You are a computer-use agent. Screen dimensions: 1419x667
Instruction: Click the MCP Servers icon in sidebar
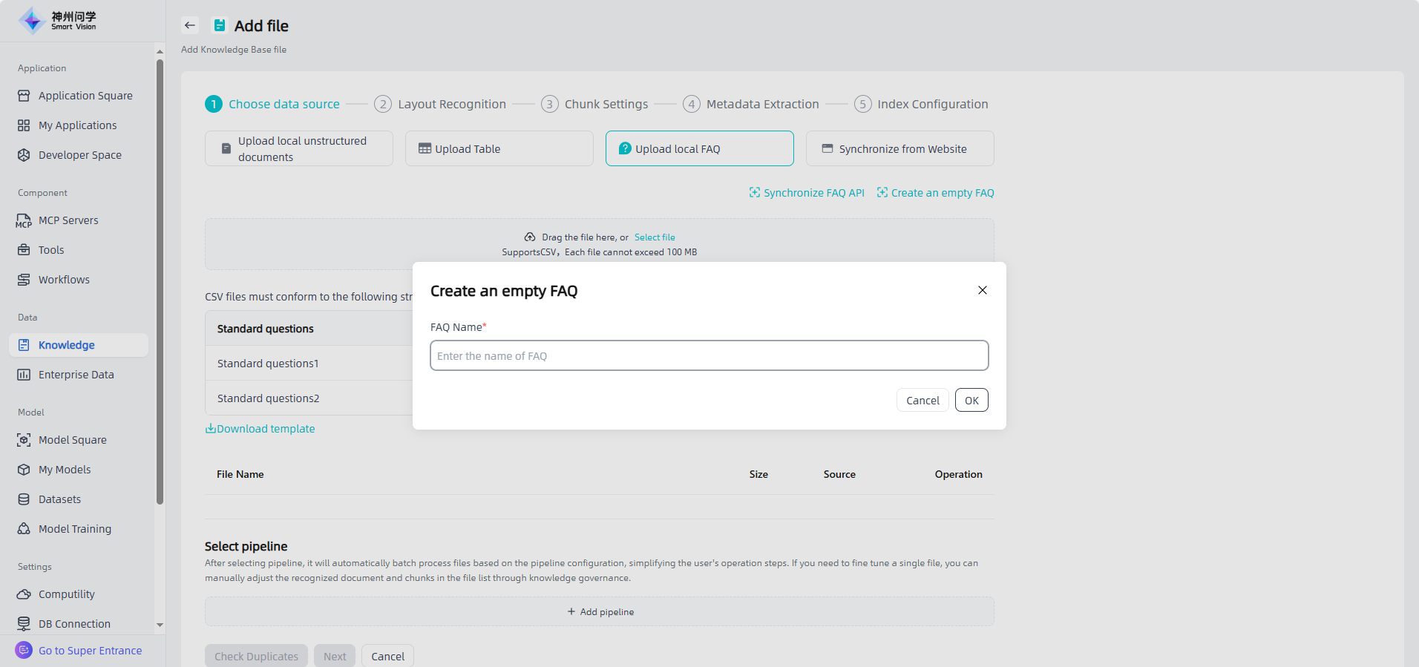[24, 220]
